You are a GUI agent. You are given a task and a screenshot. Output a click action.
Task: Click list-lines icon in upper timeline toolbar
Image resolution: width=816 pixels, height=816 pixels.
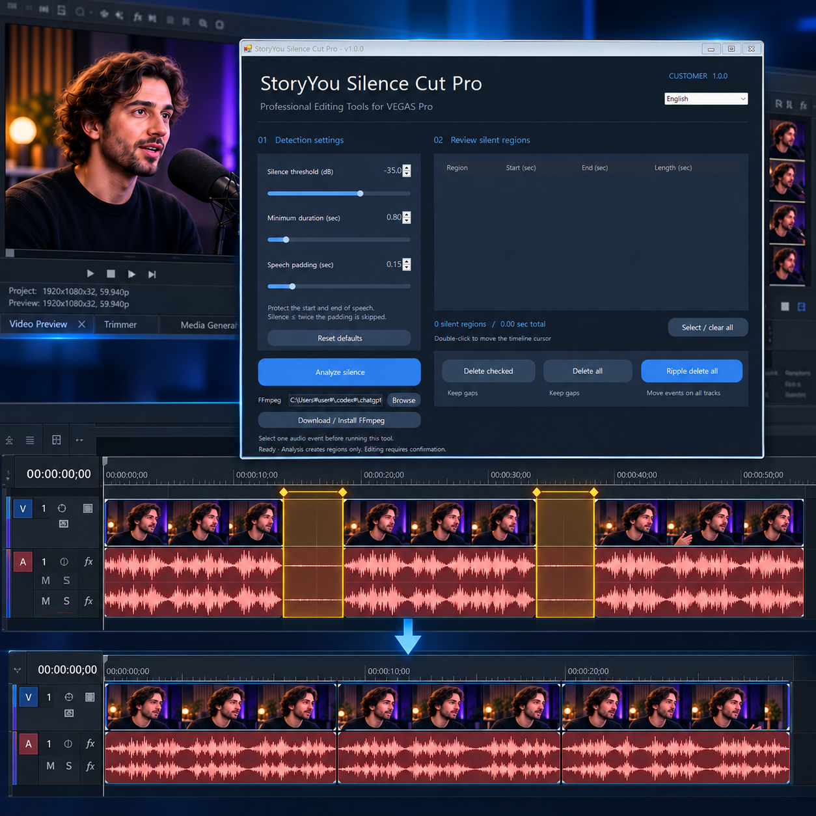(30, 441)
